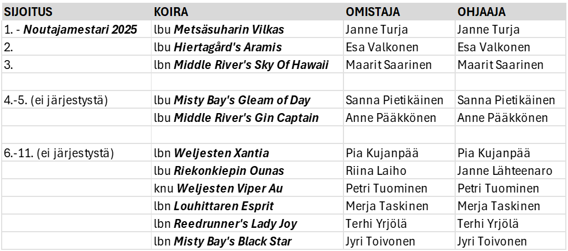Viewport: 568px width, 251px height.
Task: Click handler cell Jyri Toivonen
Action: tap(511, 241)
